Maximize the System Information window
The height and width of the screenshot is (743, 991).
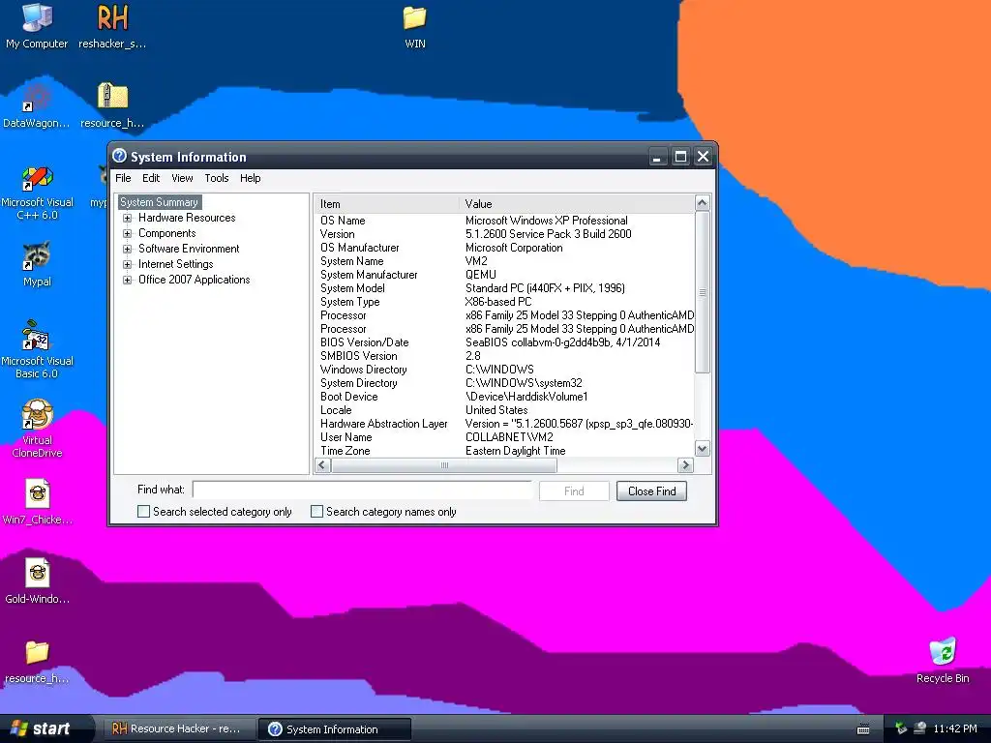[x=680, y=156]
